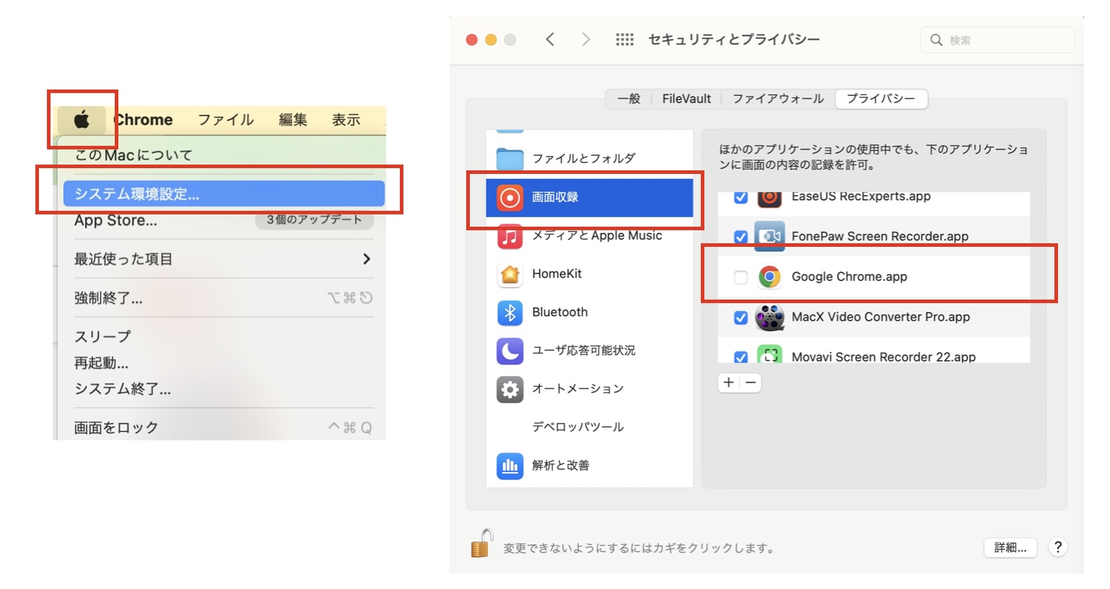Select 解析と改善 chart icon
This screenshot has width=1110, height=589.
click(510, 466)
